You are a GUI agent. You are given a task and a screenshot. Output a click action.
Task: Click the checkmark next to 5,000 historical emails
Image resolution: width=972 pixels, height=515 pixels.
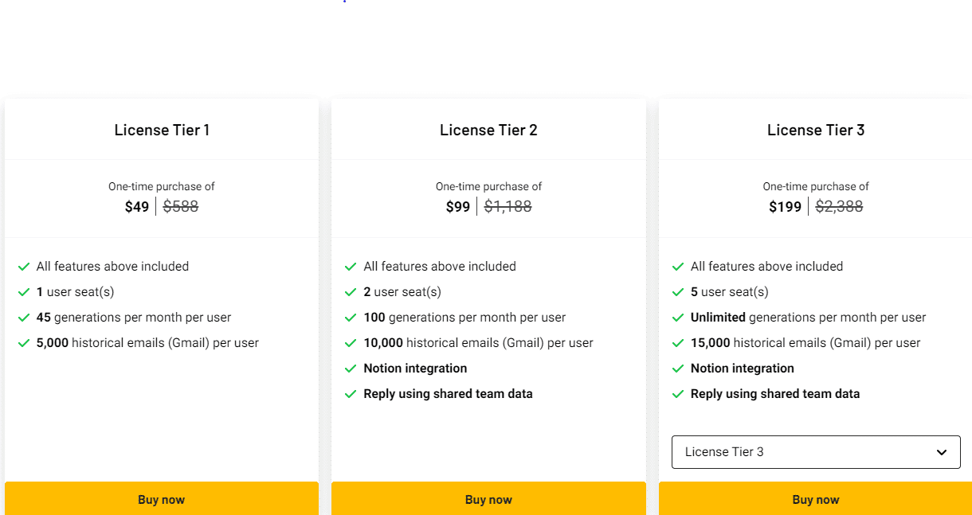pos(24,342)
